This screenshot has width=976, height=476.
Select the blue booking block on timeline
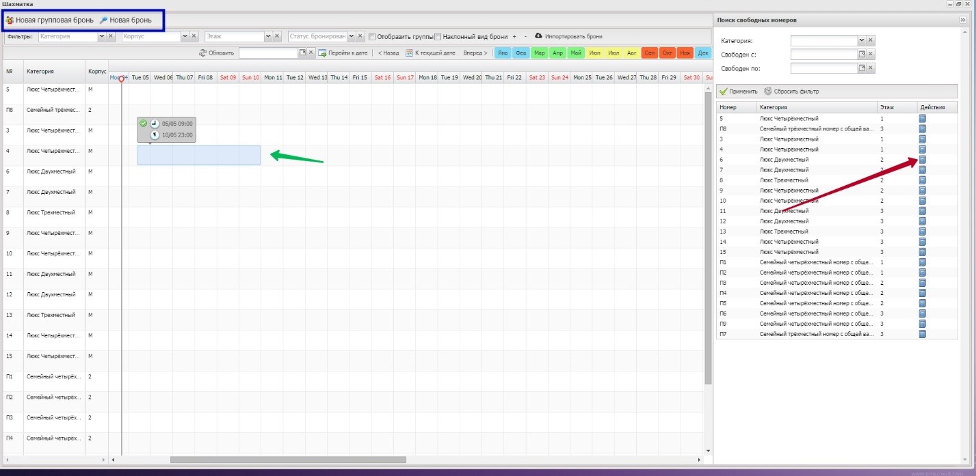tap(198, 155)
